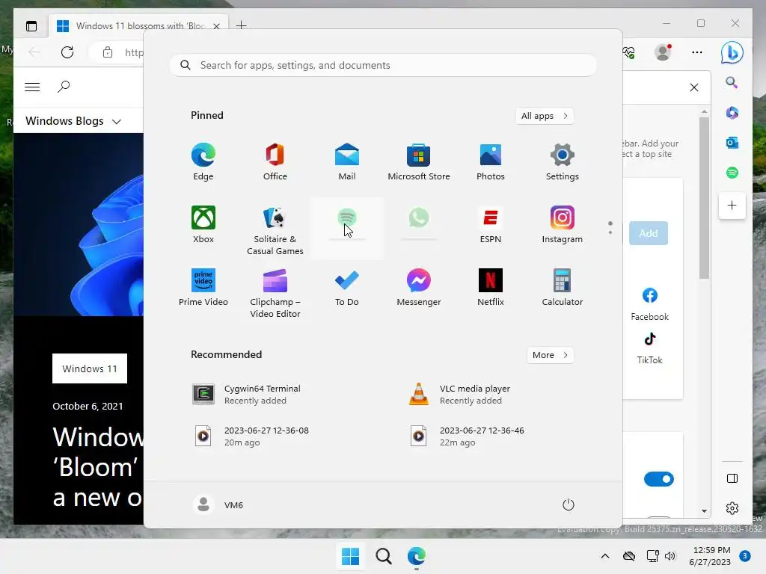This screenshot has height=574, width=766.
Task: Close the Edge sidebar panel
Action: tap(693, 87)
